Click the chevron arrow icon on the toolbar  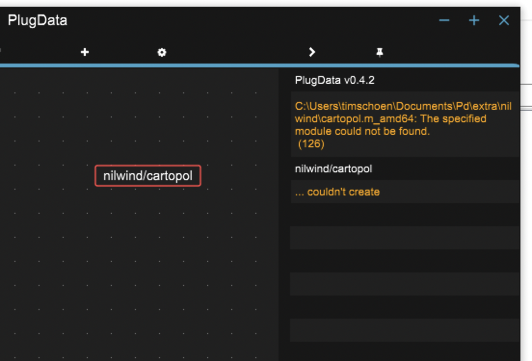coord(311,52)
